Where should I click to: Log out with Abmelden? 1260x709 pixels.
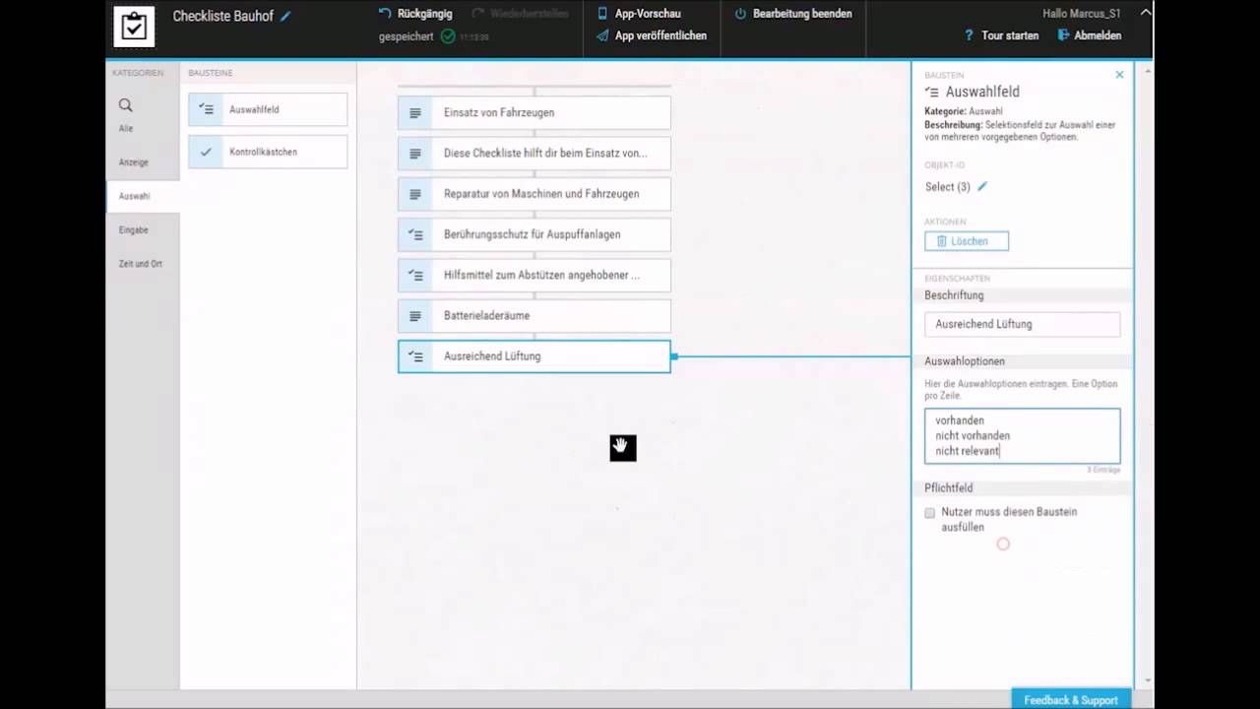(1090, 35)
